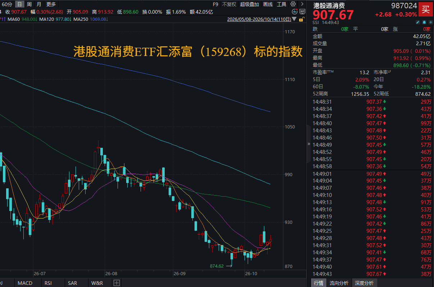Viewport: 434px width, 287px height.
Task: Click 超级叠加 overlay button
Action: (x=250, y=4)
